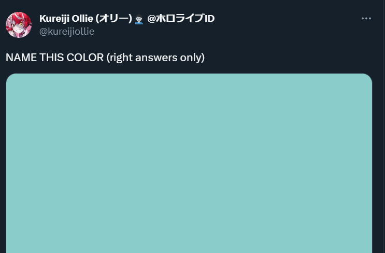The height and width of the screenshot is (253, 385).
Task: Click the word 'only)' in the tweet
Action: coord(192,58)
